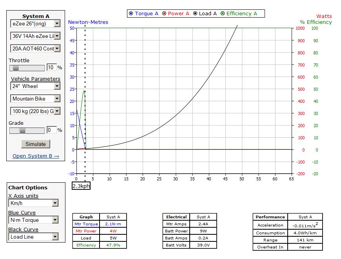
Task: Click the 2.3kph speed marker label
Action: [81, 186]
